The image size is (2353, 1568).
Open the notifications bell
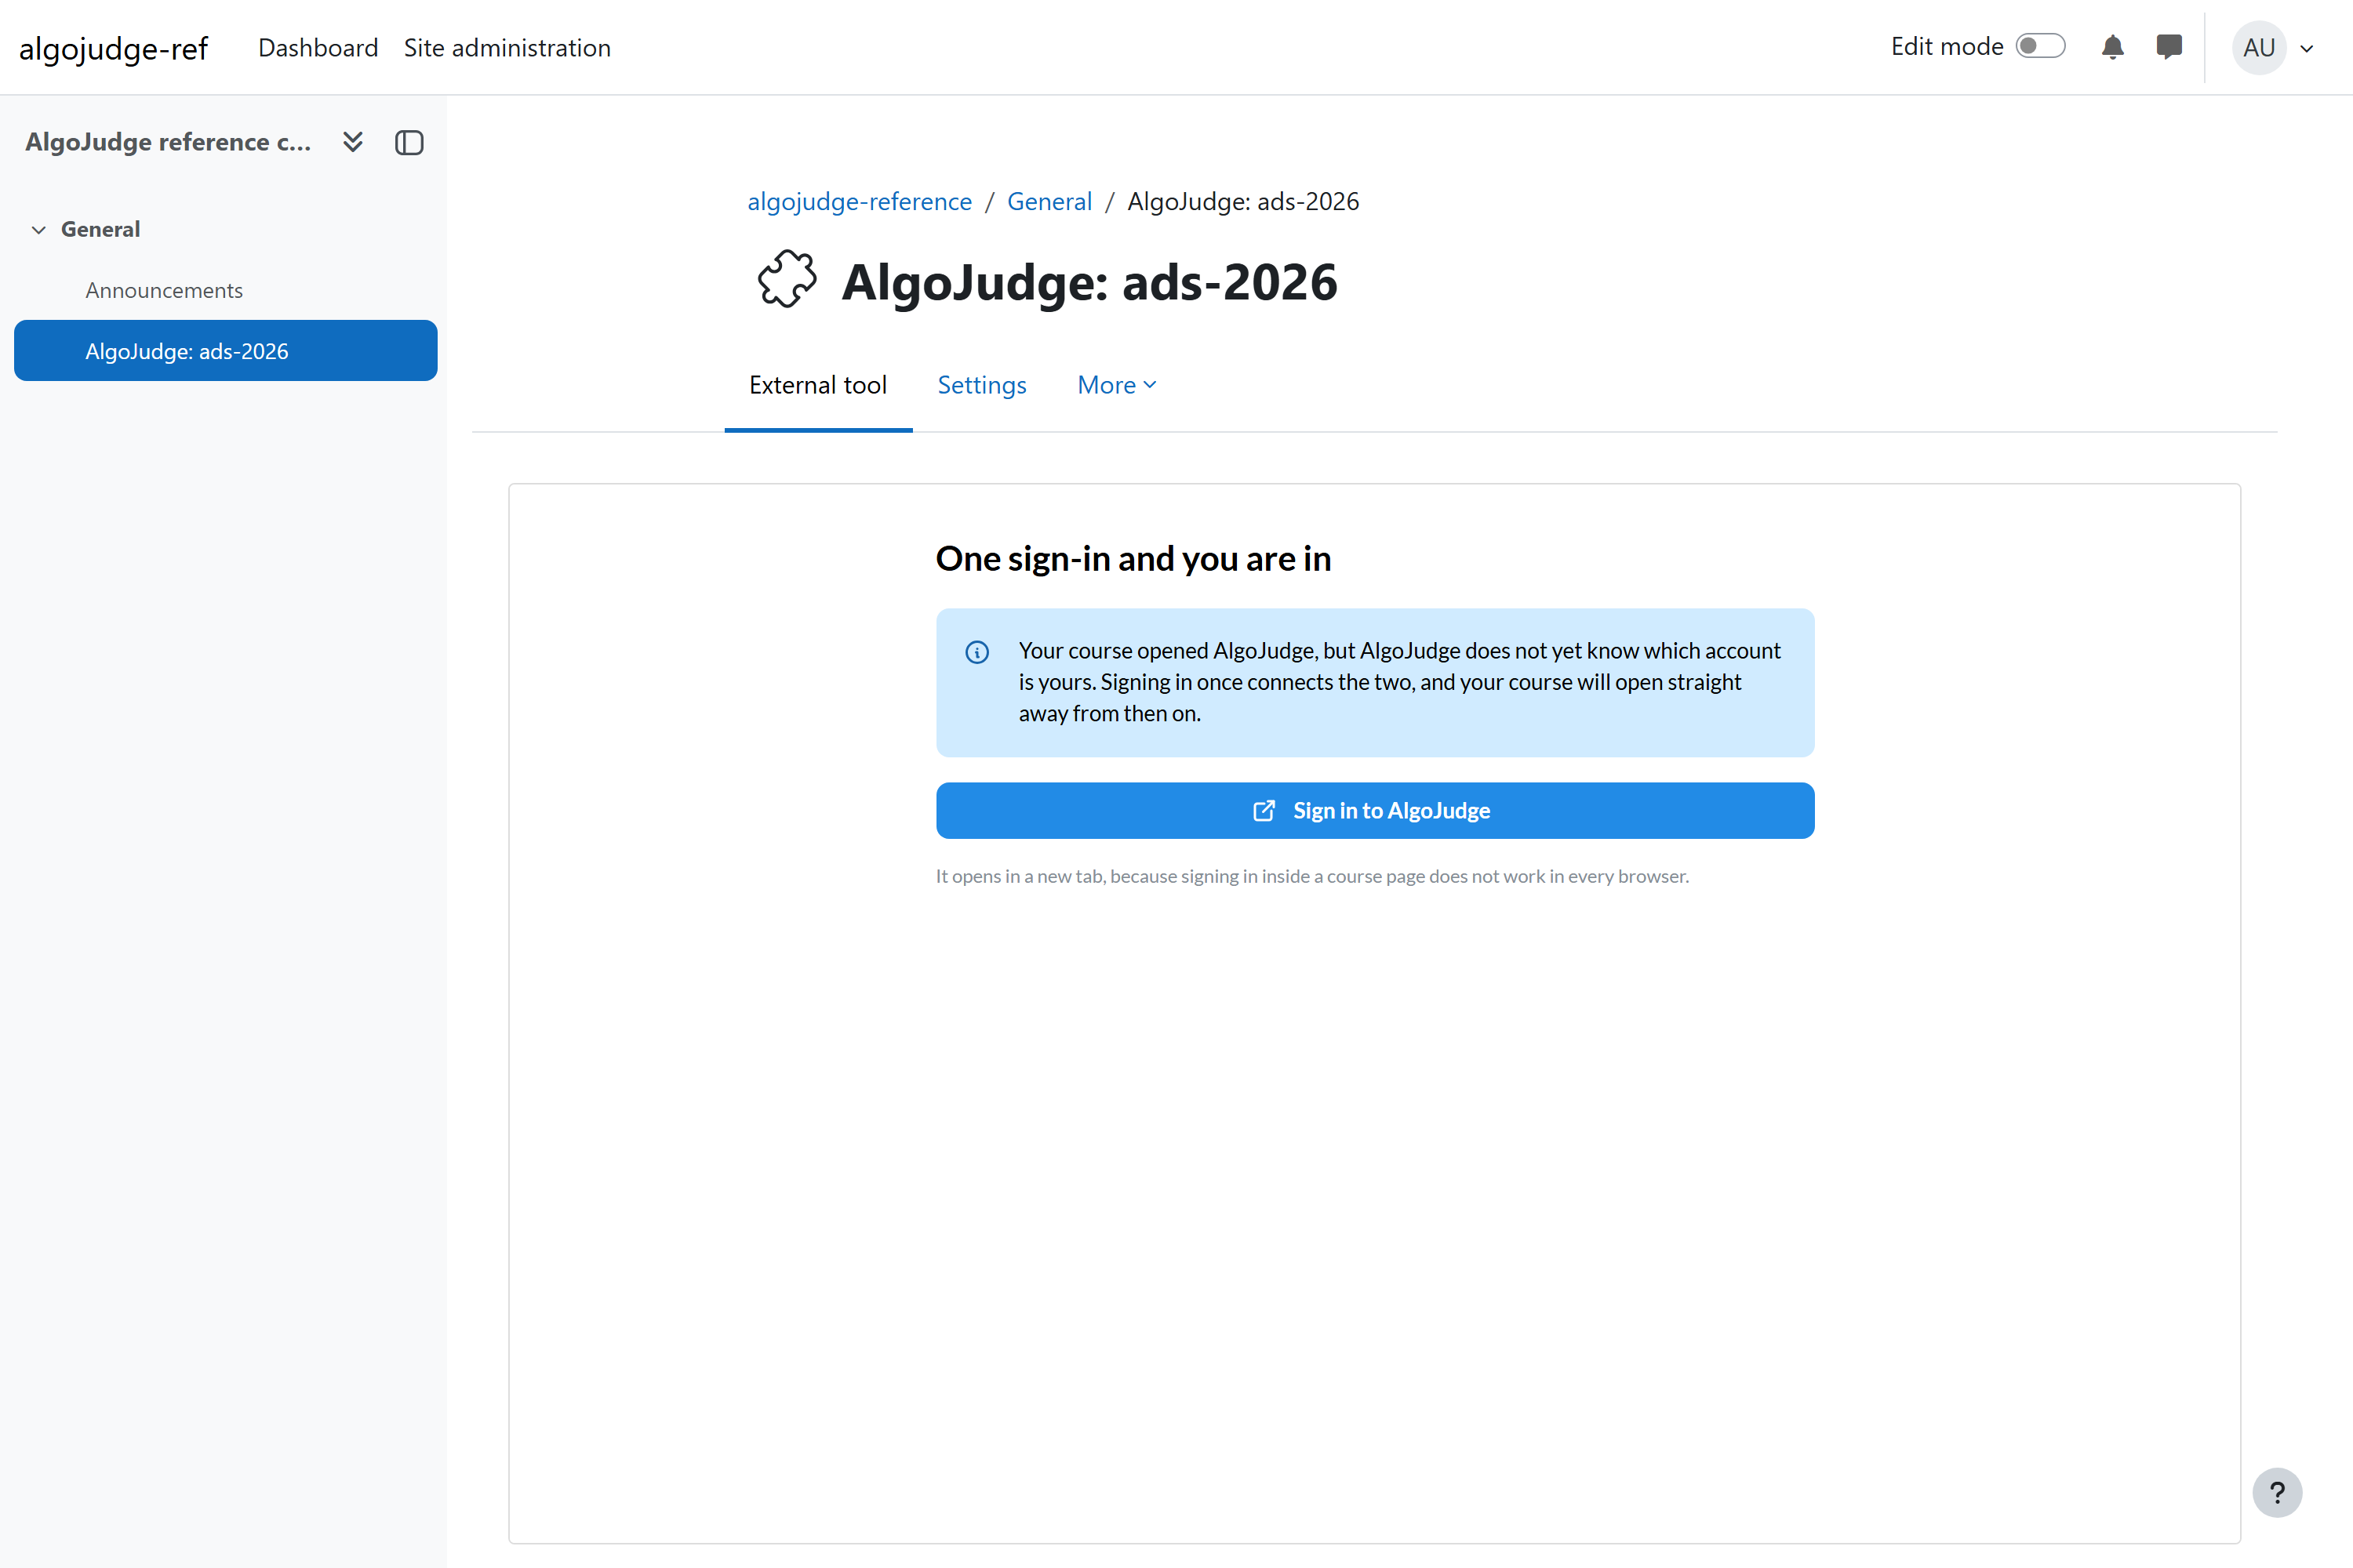(x=2112, y=47)
